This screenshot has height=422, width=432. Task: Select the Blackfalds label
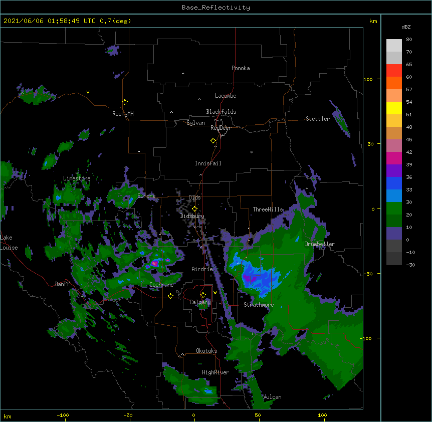[221, 112]
